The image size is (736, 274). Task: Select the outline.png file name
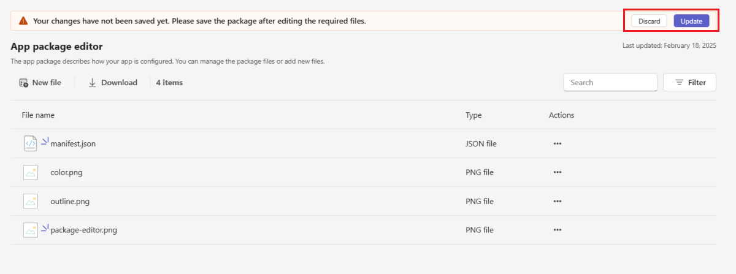(x=70, y=201)
